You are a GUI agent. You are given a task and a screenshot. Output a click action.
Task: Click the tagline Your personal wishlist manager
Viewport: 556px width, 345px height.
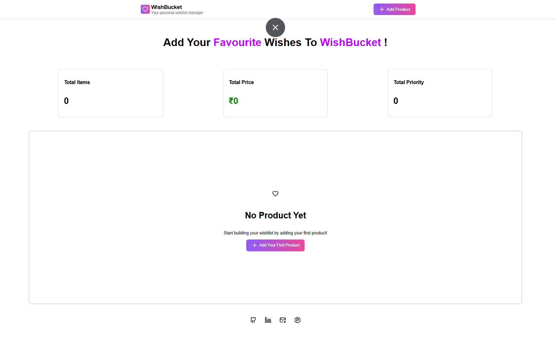click(177, 13)
